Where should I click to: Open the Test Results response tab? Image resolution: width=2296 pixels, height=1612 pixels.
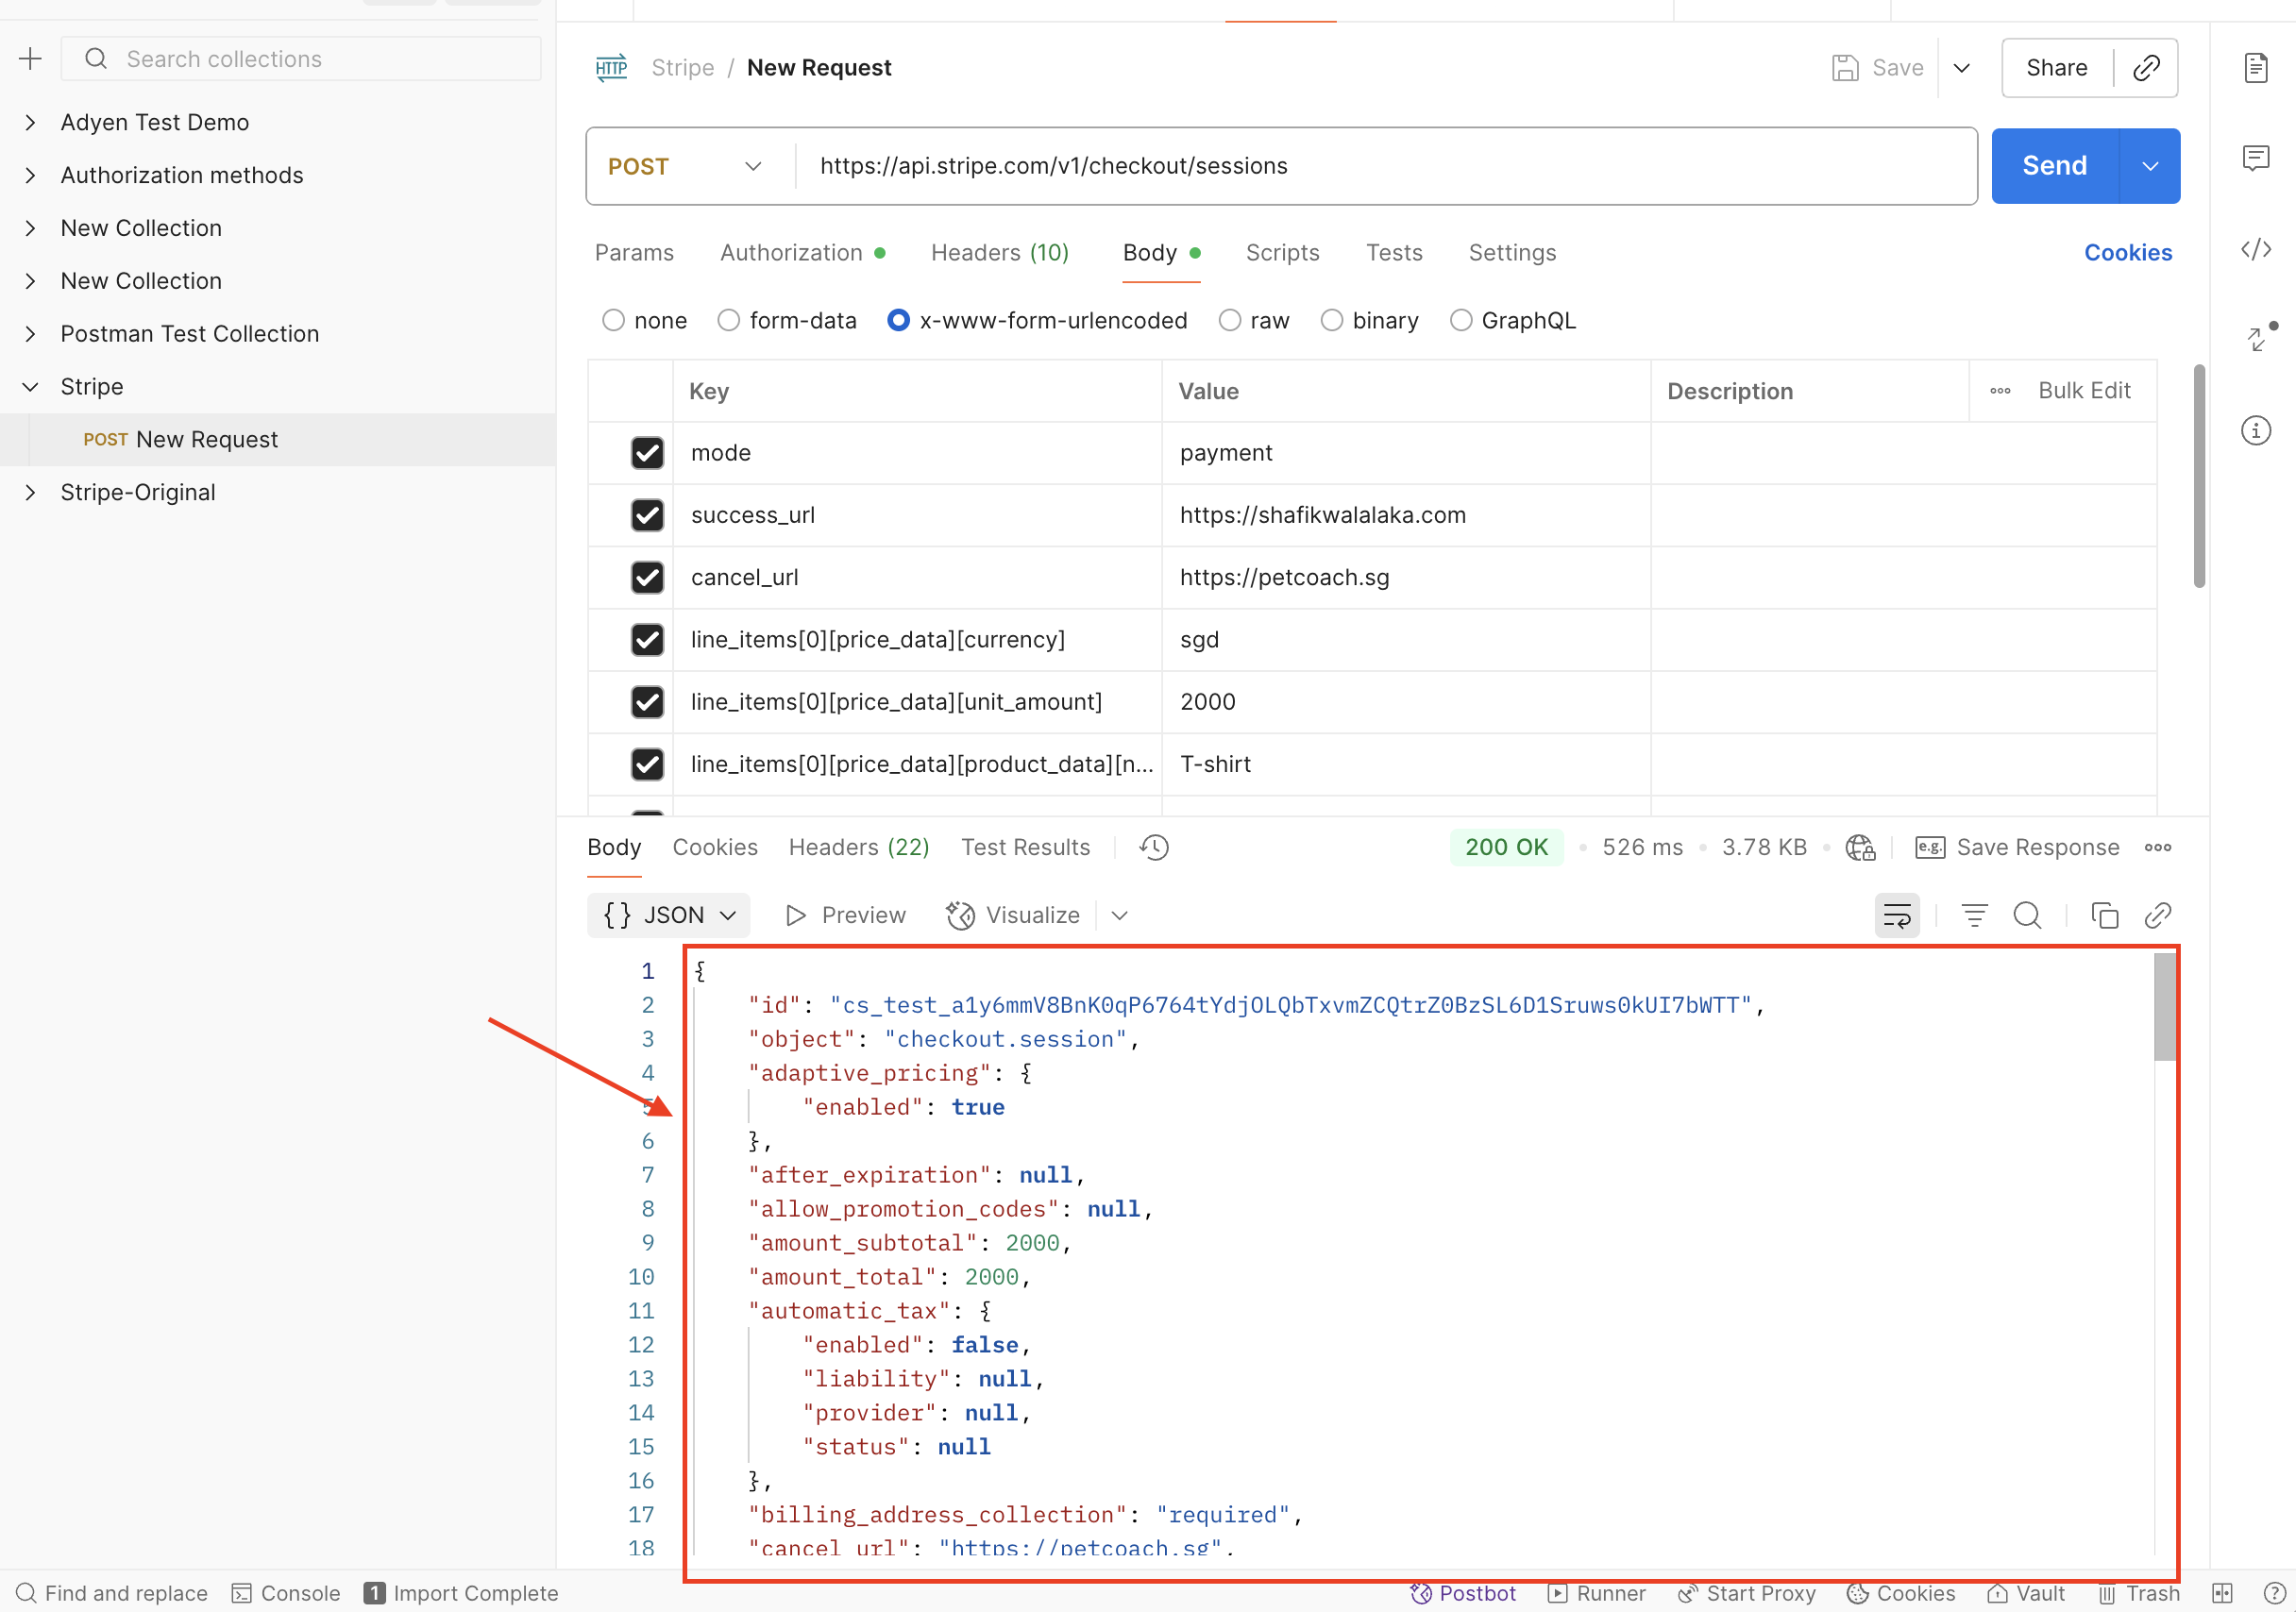tap(1025, 848)
